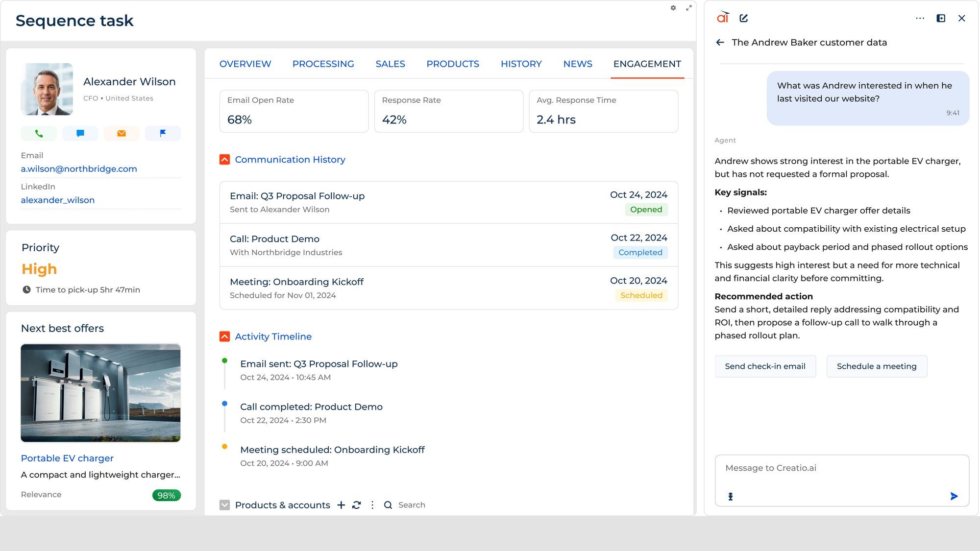
Task: Go back from Andrew Baker customer data
Action: [x=720, y=43]
